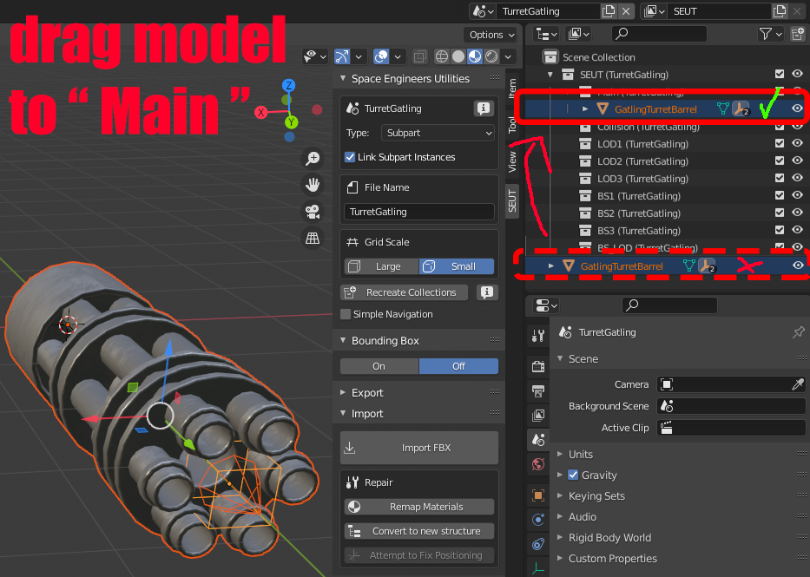
Task: Open the World properties tab
Action: point(538,464)
